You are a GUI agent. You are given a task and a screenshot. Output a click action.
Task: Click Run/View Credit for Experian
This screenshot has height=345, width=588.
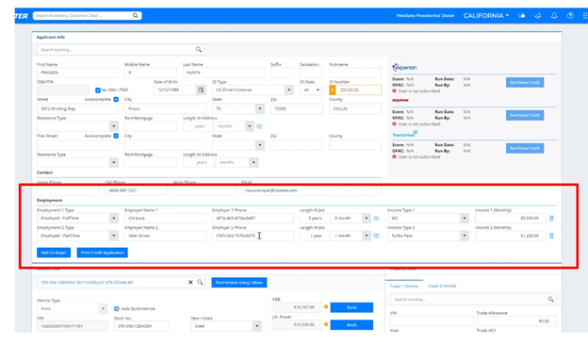pyautogui.click(x=525, y=83)
